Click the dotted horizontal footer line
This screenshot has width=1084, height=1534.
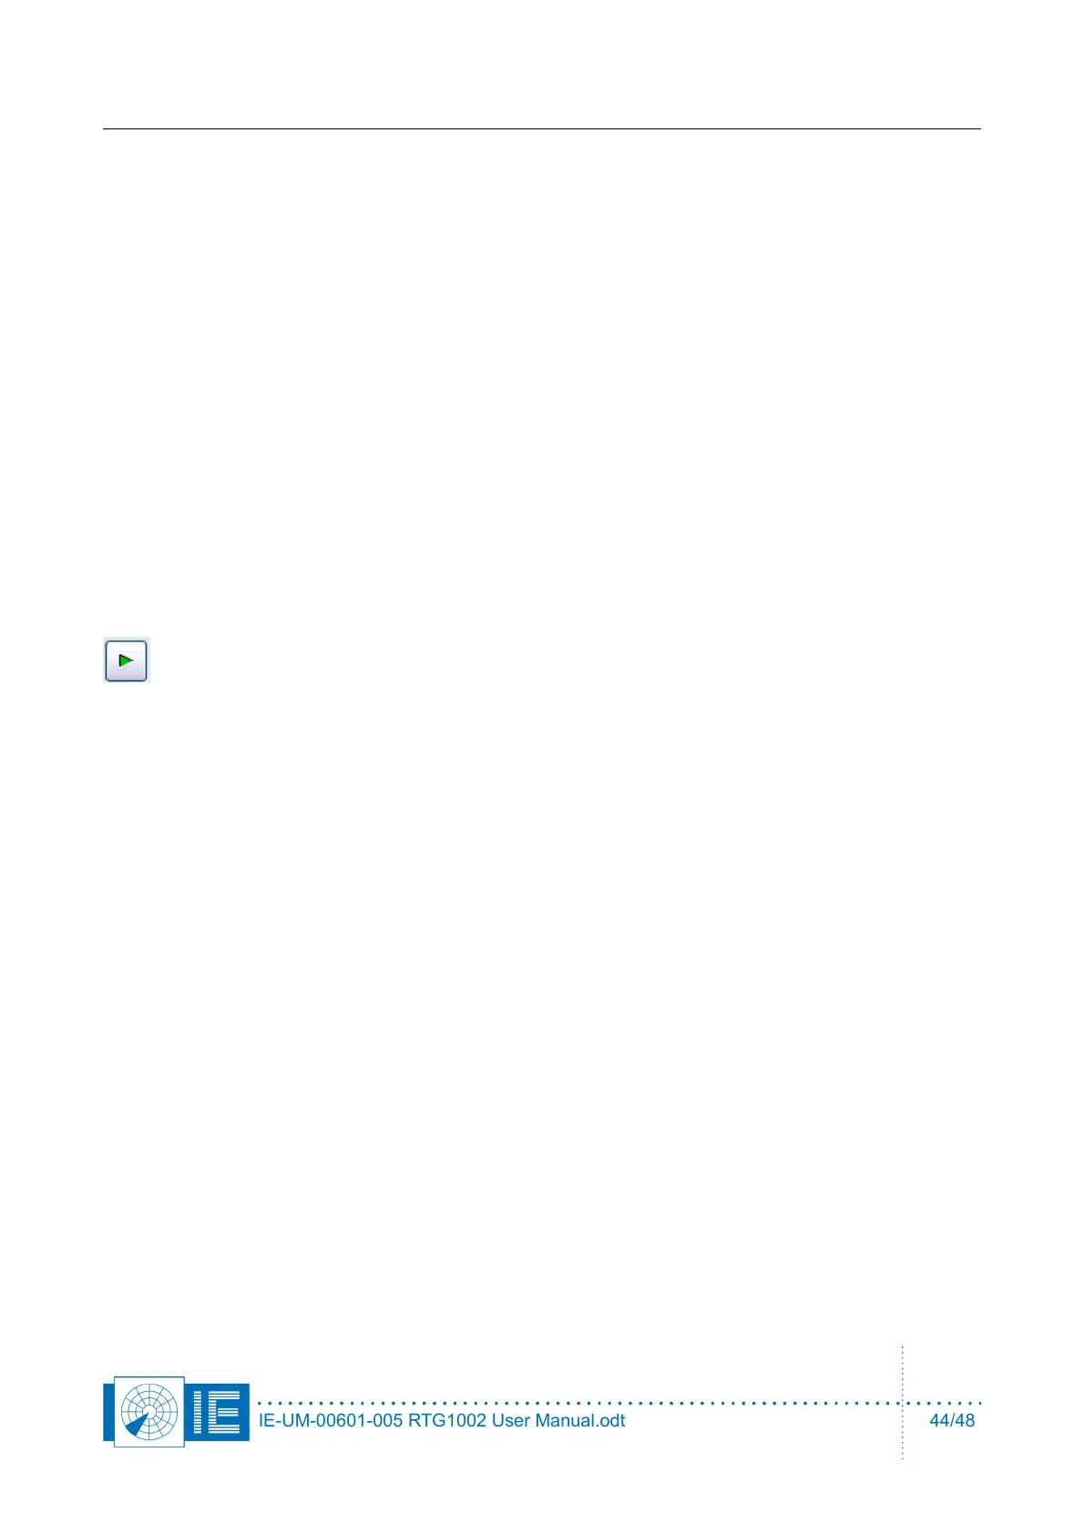point(619,1403)
